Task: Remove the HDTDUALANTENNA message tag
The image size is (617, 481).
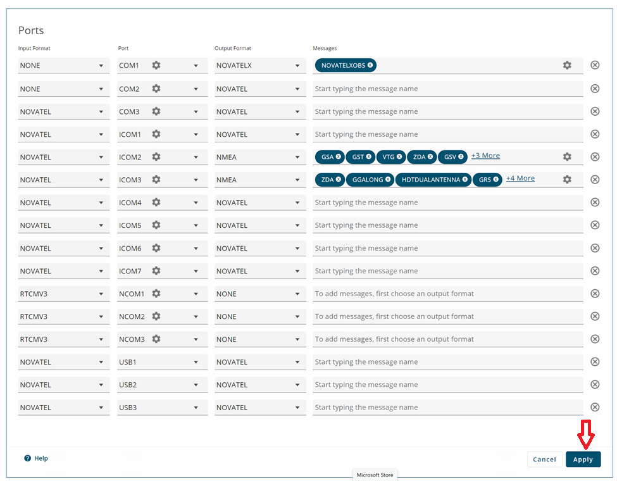Action: (x=465, y=180)
